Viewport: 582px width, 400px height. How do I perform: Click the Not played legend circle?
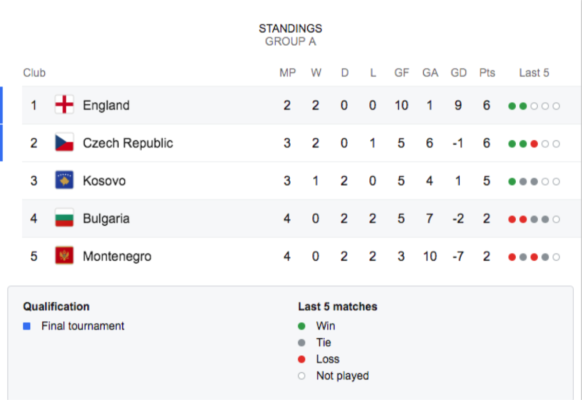pyautogui.click(x=302, y=376)
